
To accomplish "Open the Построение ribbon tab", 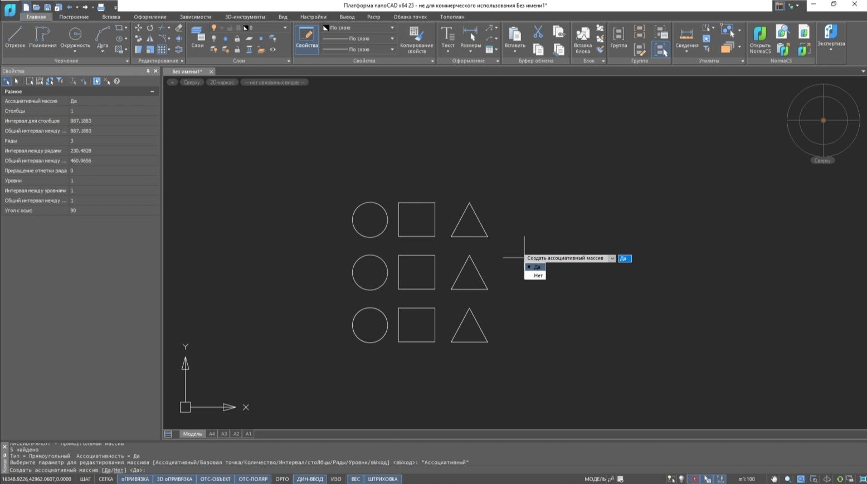I will click(74, 17).
